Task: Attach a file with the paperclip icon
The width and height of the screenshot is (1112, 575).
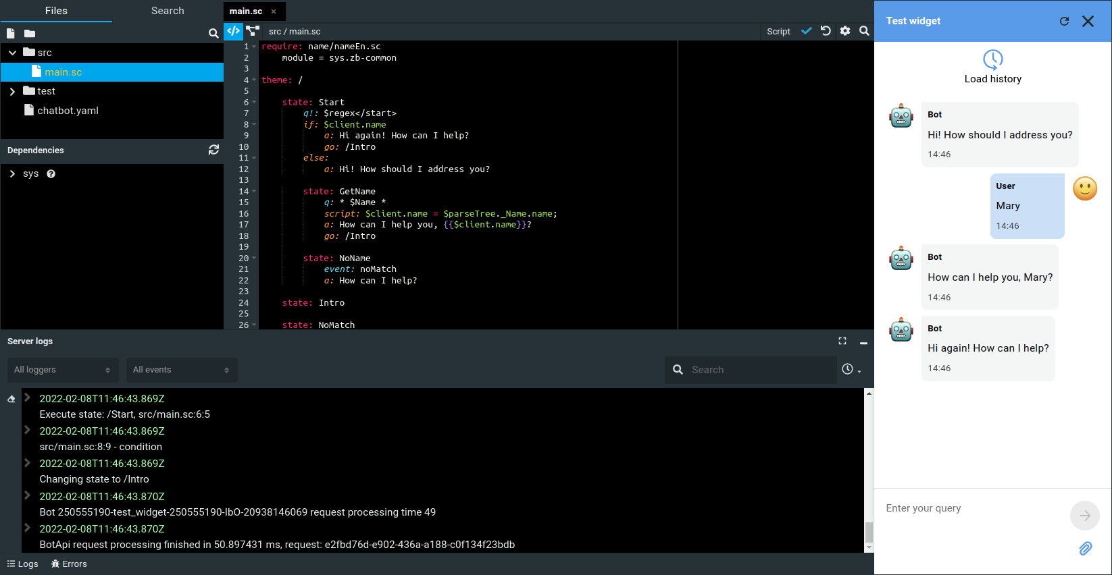Action: click(1085, 549)
